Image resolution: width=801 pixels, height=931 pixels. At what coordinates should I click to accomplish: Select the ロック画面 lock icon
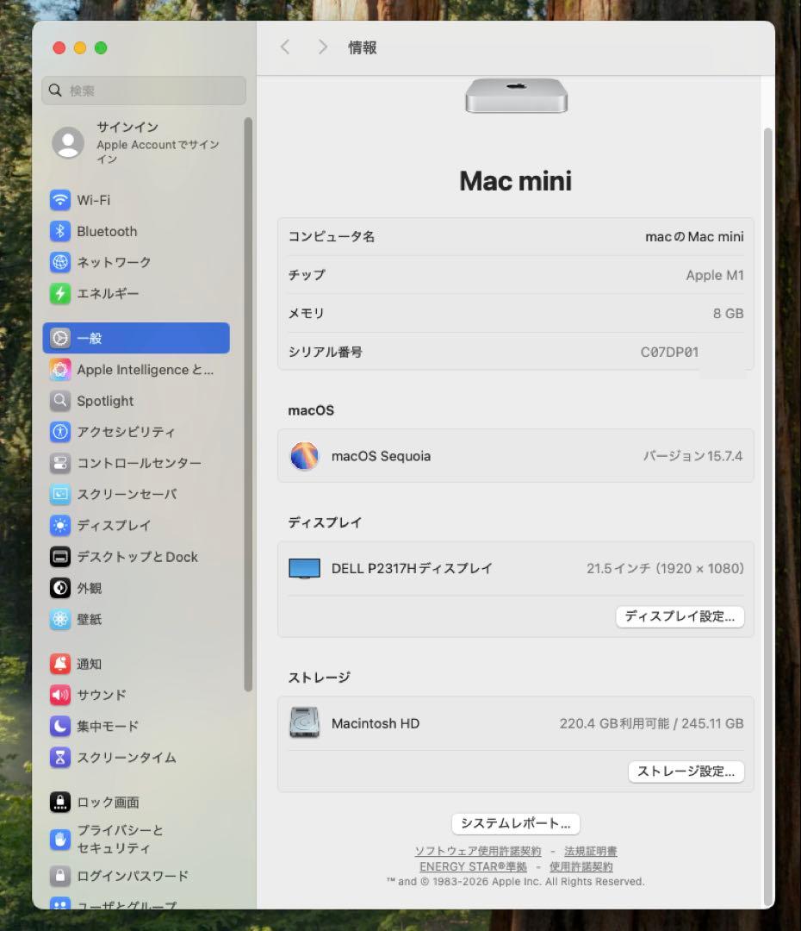point(60,803)
